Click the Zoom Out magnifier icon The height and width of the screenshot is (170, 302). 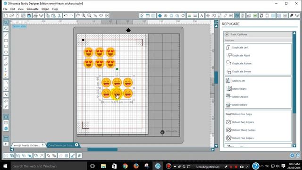click(89, 16)
